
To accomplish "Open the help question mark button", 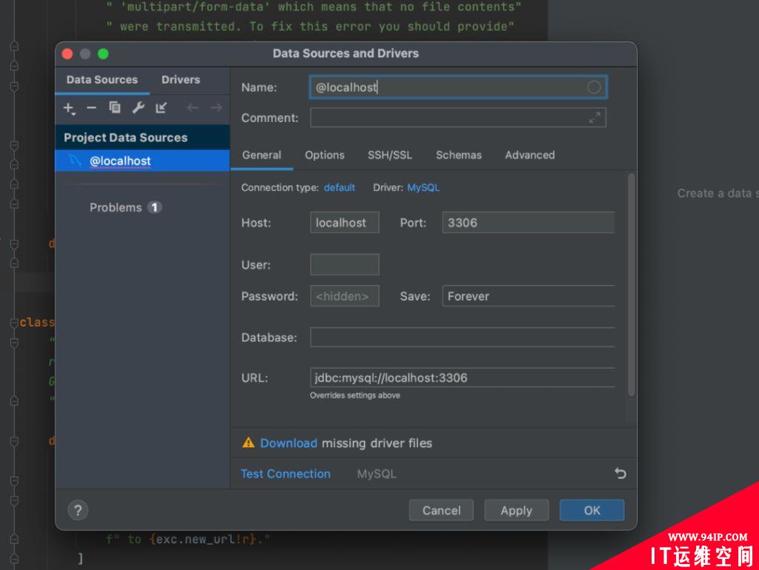I will 78,510.
